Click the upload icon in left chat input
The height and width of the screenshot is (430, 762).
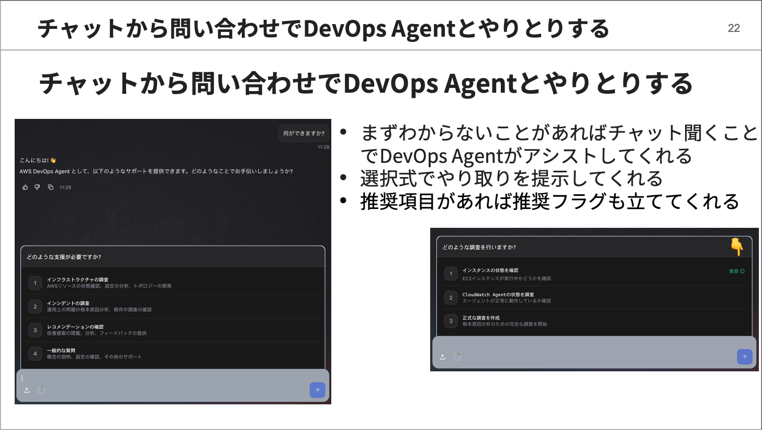[x=27, y=390]
